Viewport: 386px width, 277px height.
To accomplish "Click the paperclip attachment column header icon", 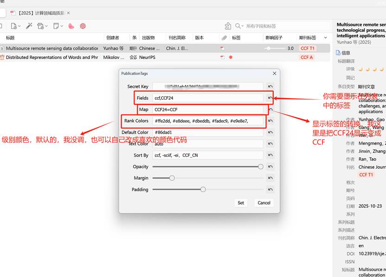I will pyautogui.click(x=224, y=37).
